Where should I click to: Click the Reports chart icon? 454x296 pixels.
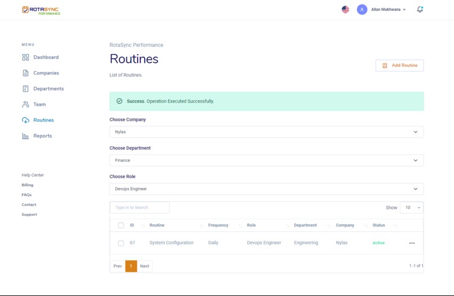tap(25, 136)
